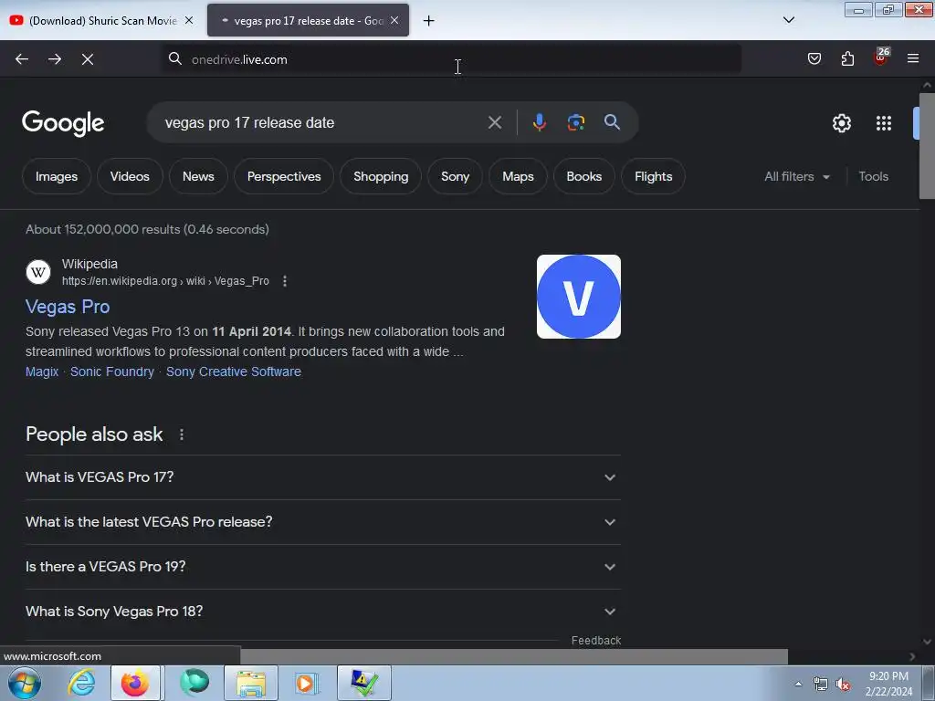
Task: Open a new browser tab
Action: 429,21
